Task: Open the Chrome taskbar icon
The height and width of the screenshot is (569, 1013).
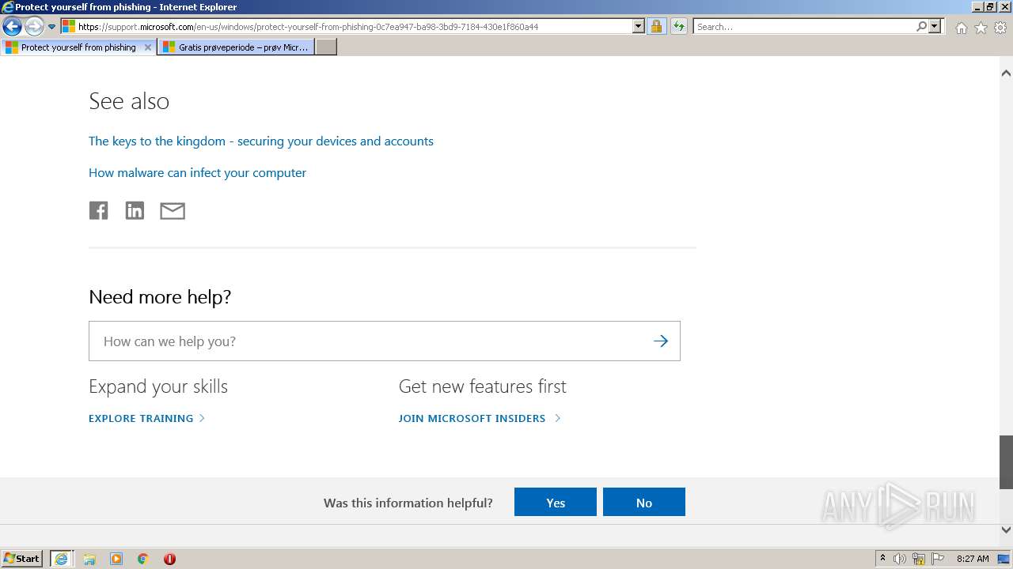Action: coord(143,559)
